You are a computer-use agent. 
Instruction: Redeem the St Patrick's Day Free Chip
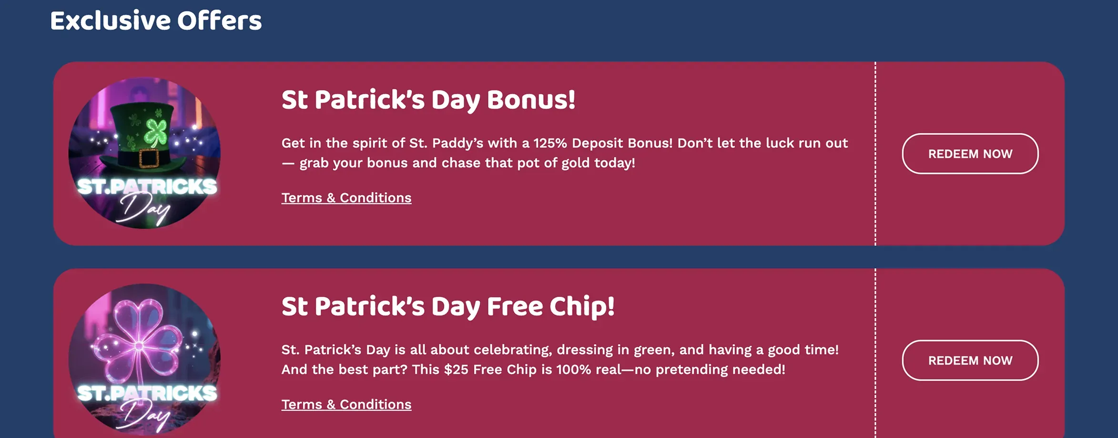point(970,360)
